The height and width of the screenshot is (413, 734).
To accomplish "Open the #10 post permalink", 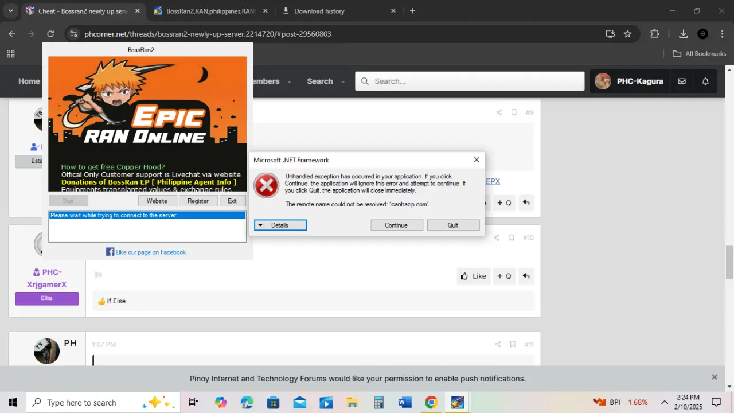I will [528, 237].
